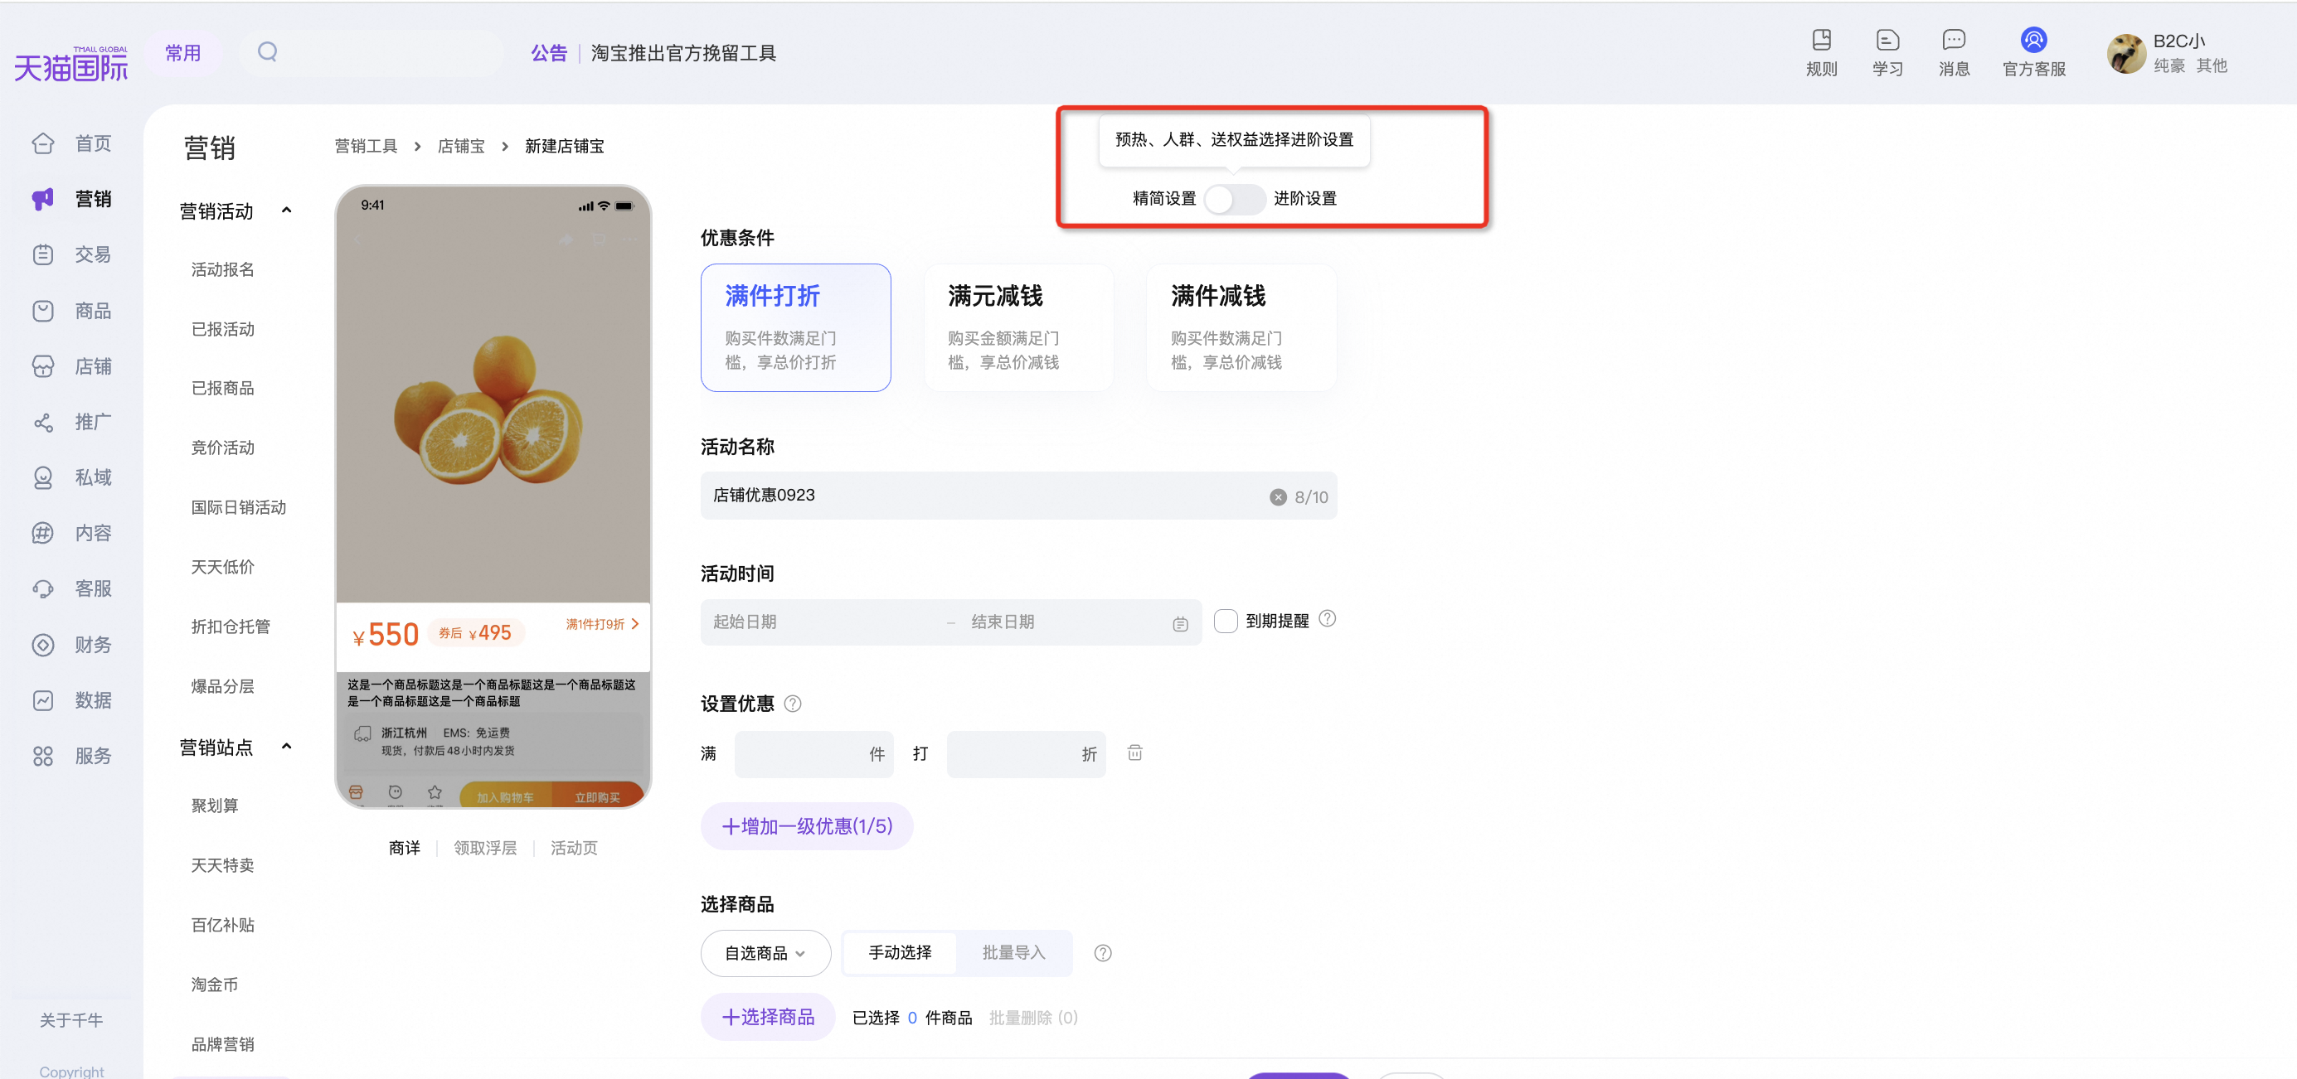Check the 到期提醒 checkbox
The height and width of the screenshot is (1079, 2297).
[x=1226, y=621]
